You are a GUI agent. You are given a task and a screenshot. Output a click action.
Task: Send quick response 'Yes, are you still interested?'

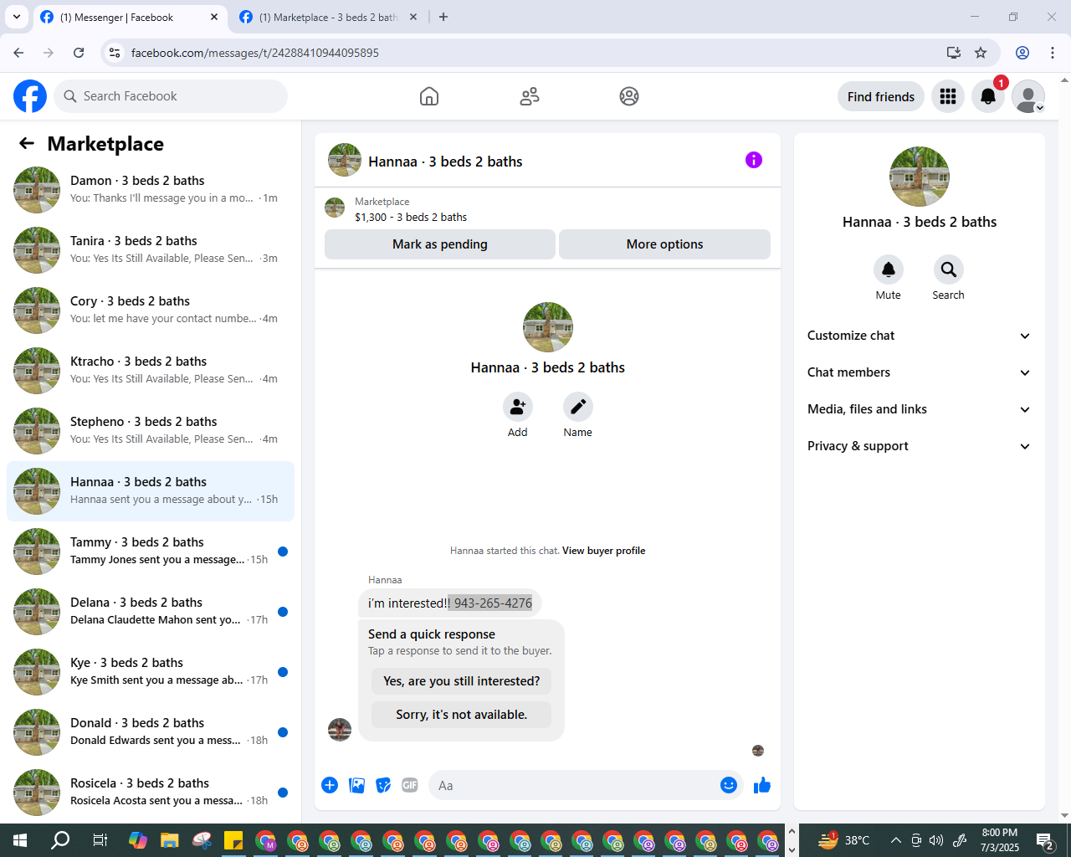[x=462, y=681]
